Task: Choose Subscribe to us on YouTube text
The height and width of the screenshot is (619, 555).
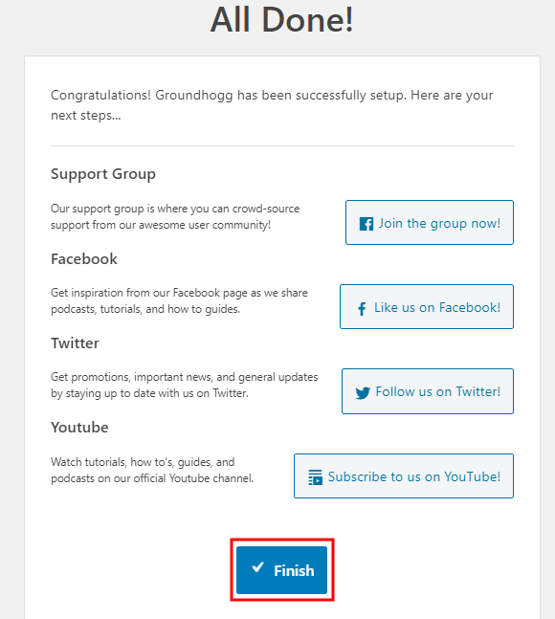Action: (x=414, y=476)
